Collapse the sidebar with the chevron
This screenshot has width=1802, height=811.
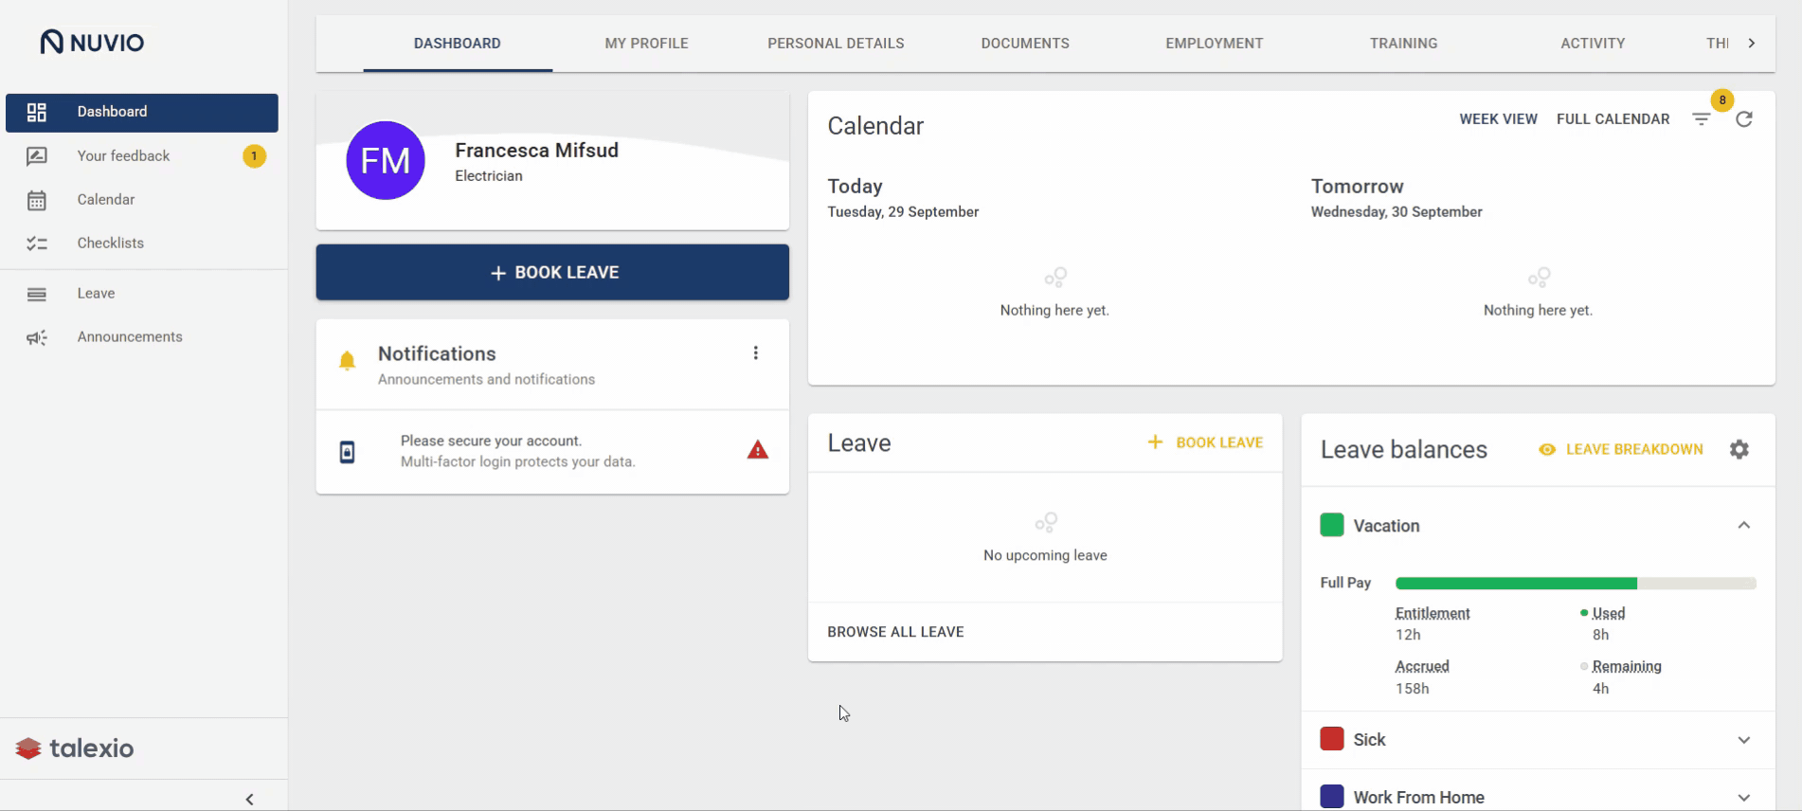coord(250,799)
